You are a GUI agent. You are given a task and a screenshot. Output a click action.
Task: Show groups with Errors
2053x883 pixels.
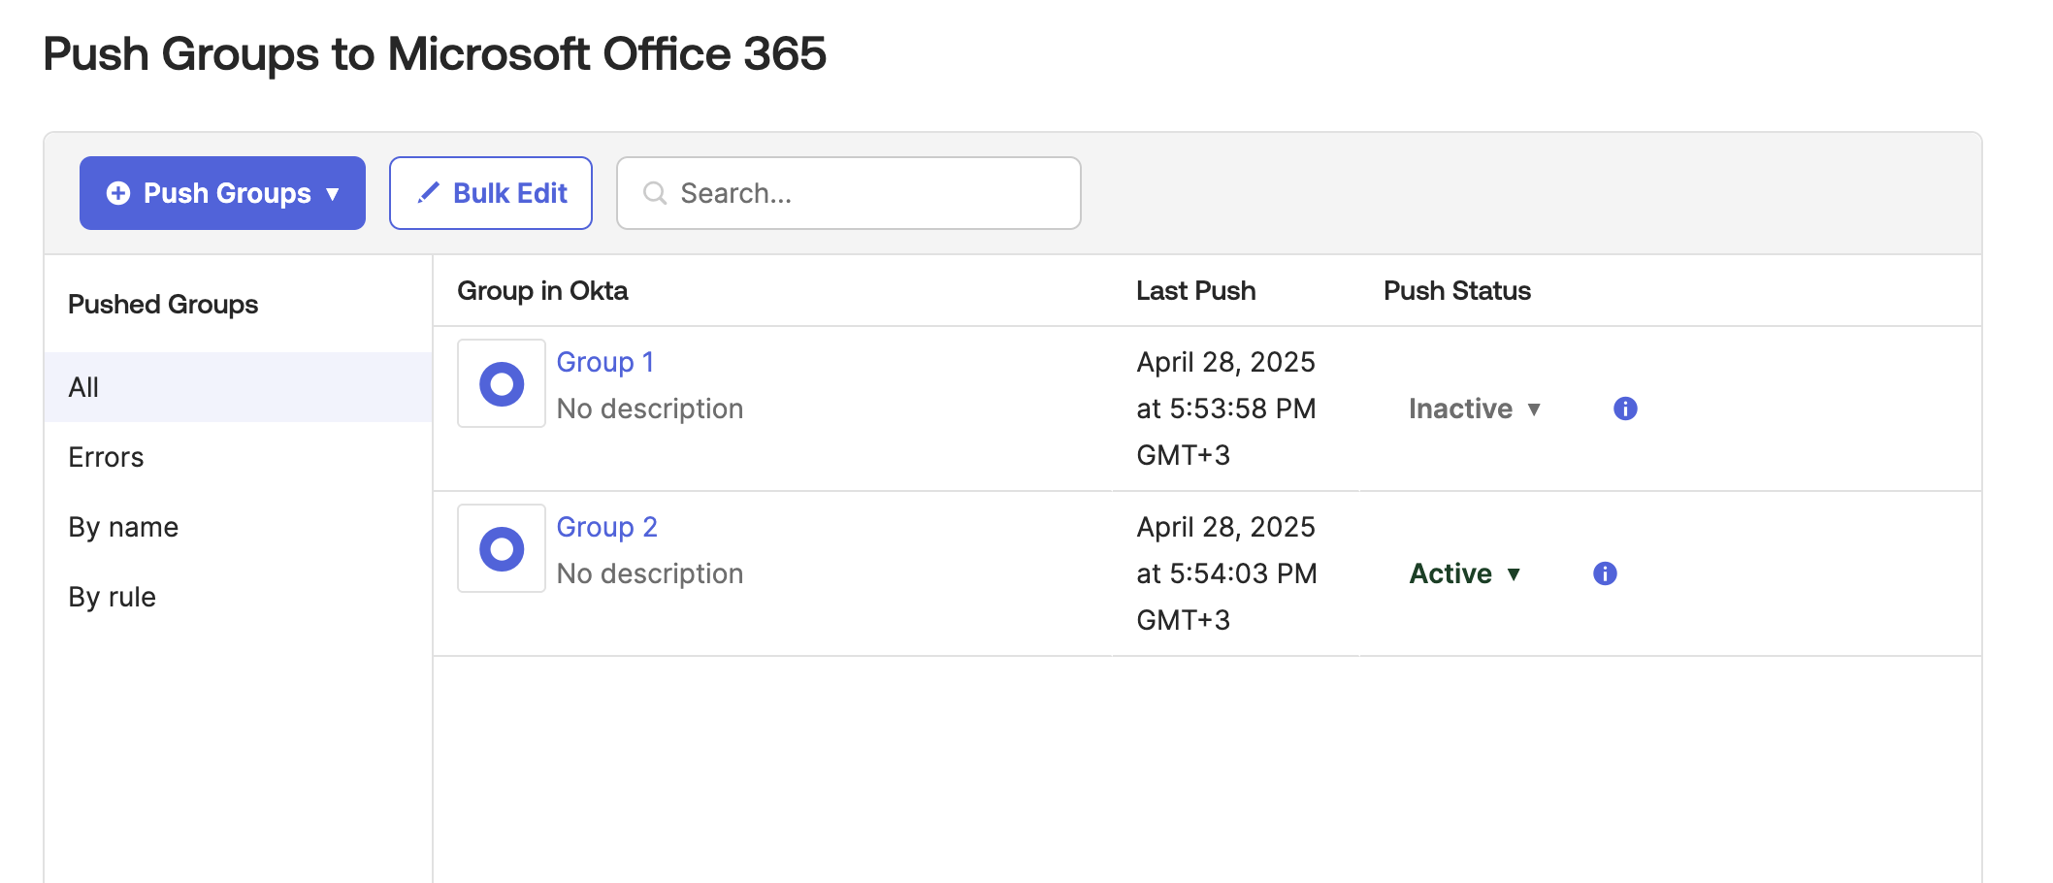coord(106,457)
